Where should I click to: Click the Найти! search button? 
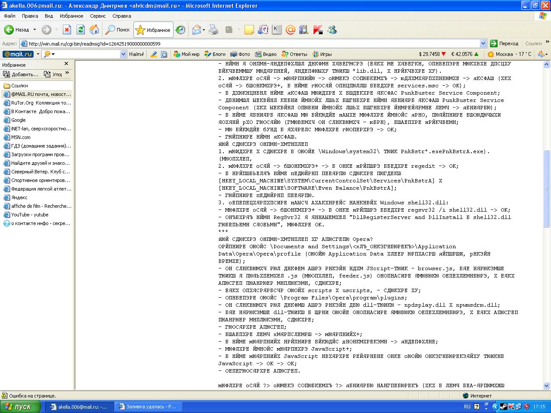136,54
